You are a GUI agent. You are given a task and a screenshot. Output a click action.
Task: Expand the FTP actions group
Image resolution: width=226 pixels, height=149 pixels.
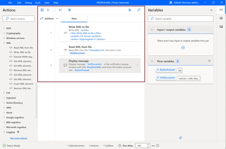[4, 93]
